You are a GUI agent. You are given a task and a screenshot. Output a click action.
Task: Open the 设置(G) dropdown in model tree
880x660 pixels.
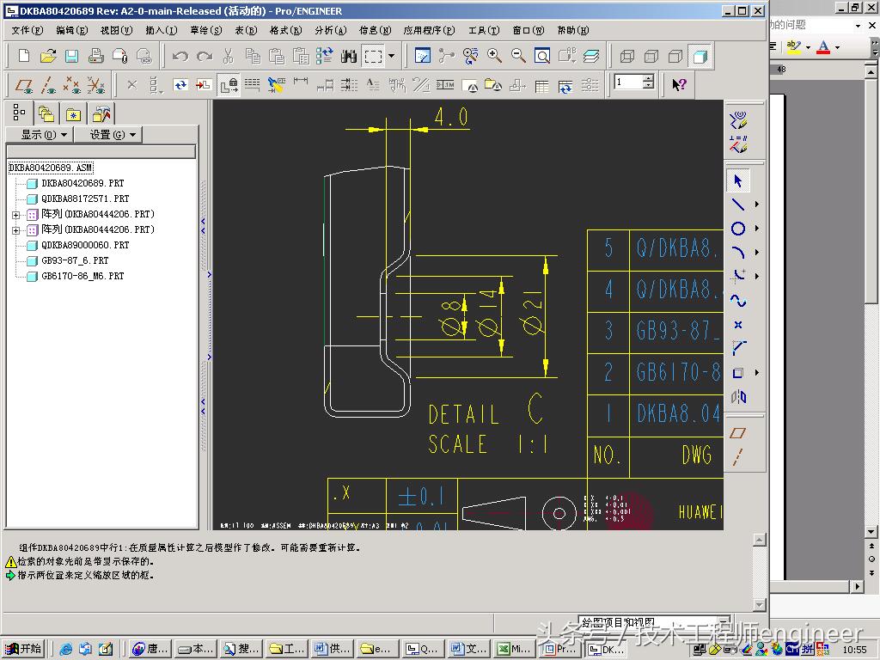click(x=107, y=135)
